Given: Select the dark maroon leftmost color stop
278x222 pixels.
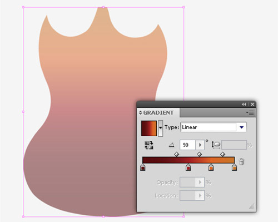Looking at the screenshot, I should [142, 167].
